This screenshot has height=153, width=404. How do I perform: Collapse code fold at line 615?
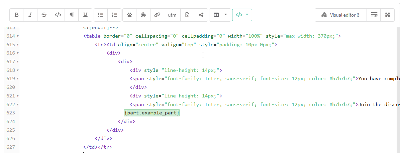(x=18, y=45)
